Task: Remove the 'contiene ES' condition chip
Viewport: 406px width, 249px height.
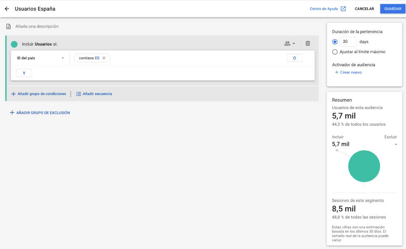Action: pyautogui.click(x=104, y=58)
